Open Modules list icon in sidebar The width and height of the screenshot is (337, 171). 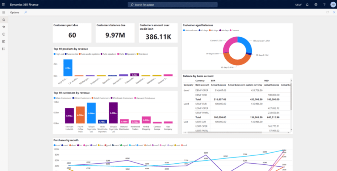click(4, 49)
